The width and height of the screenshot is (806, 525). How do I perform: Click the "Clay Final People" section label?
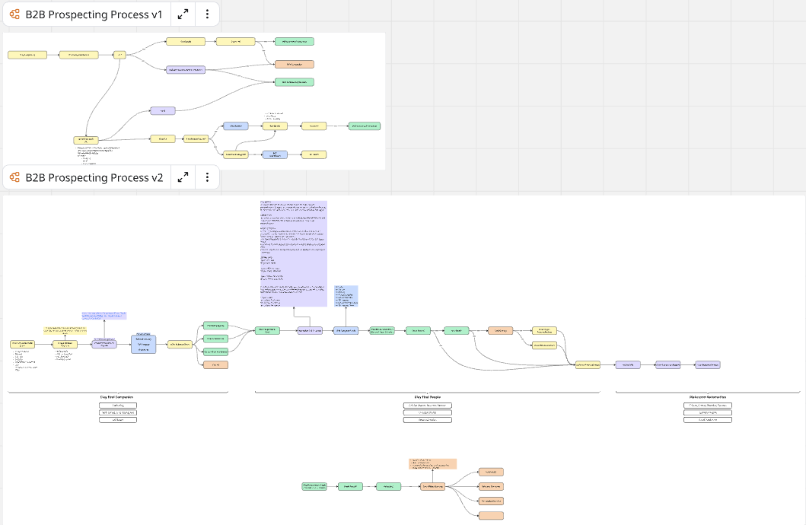pos(428,396)
